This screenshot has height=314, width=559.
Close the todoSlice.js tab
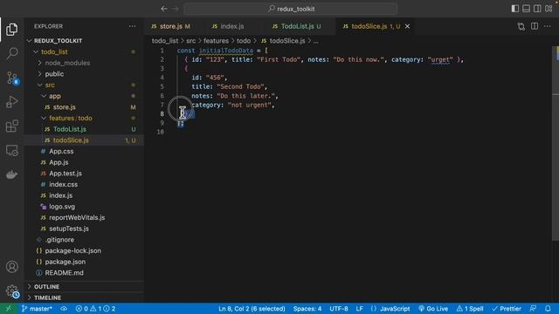pyautogui.click(x=408, y=26)
